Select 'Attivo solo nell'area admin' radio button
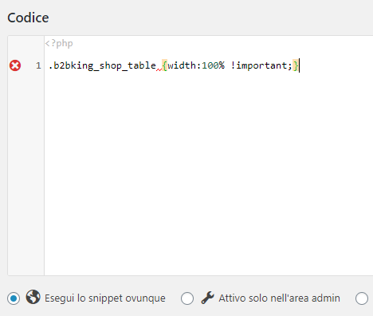Screen dimensions: 373x316 pos(187,298)
